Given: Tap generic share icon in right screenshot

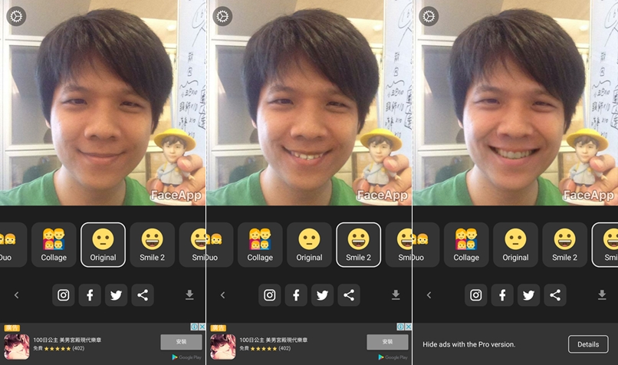Looking at the screenshot, I should [x=555, y=295].
